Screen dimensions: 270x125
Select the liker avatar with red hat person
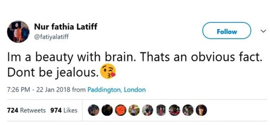134,110
